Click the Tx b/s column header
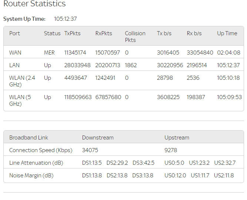Viewport: 247px width, 200px height. pyautogui.click(x=164, y=33)
